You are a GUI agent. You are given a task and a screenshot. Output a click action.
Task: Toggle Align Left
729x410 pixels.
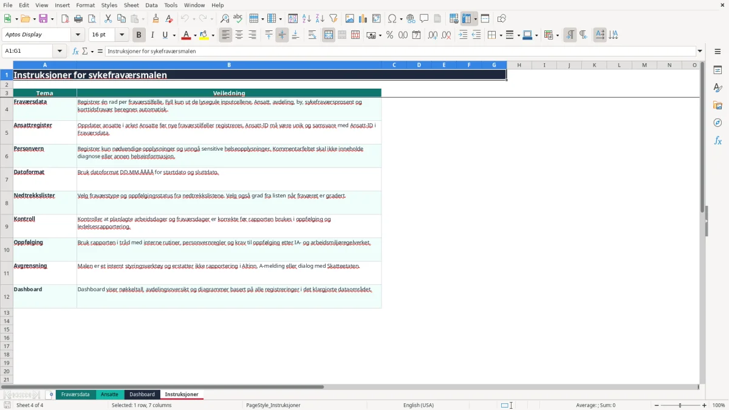coord(225,35)
